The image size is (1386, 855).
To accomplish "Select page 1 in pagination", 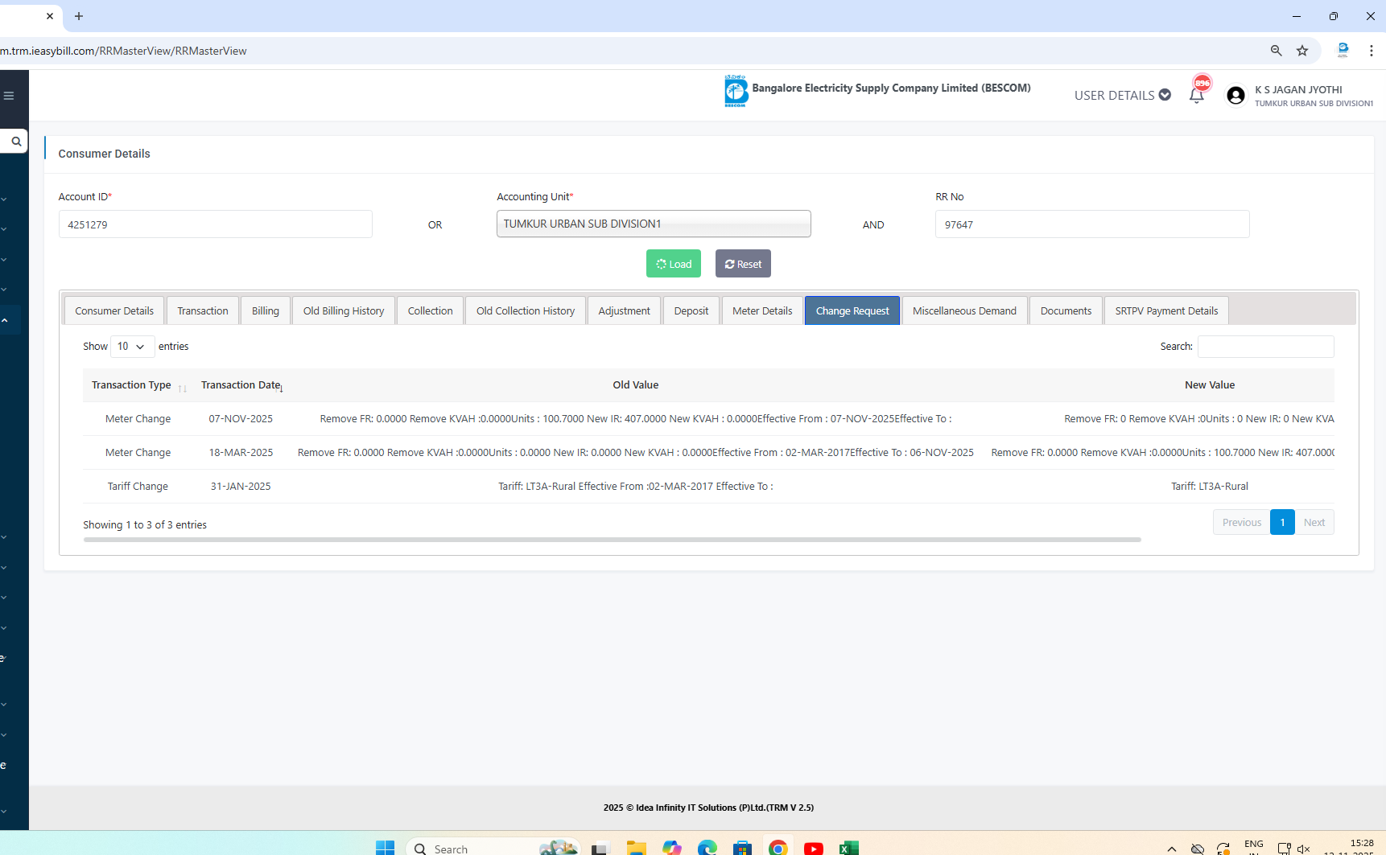I will click(1283, 523).
